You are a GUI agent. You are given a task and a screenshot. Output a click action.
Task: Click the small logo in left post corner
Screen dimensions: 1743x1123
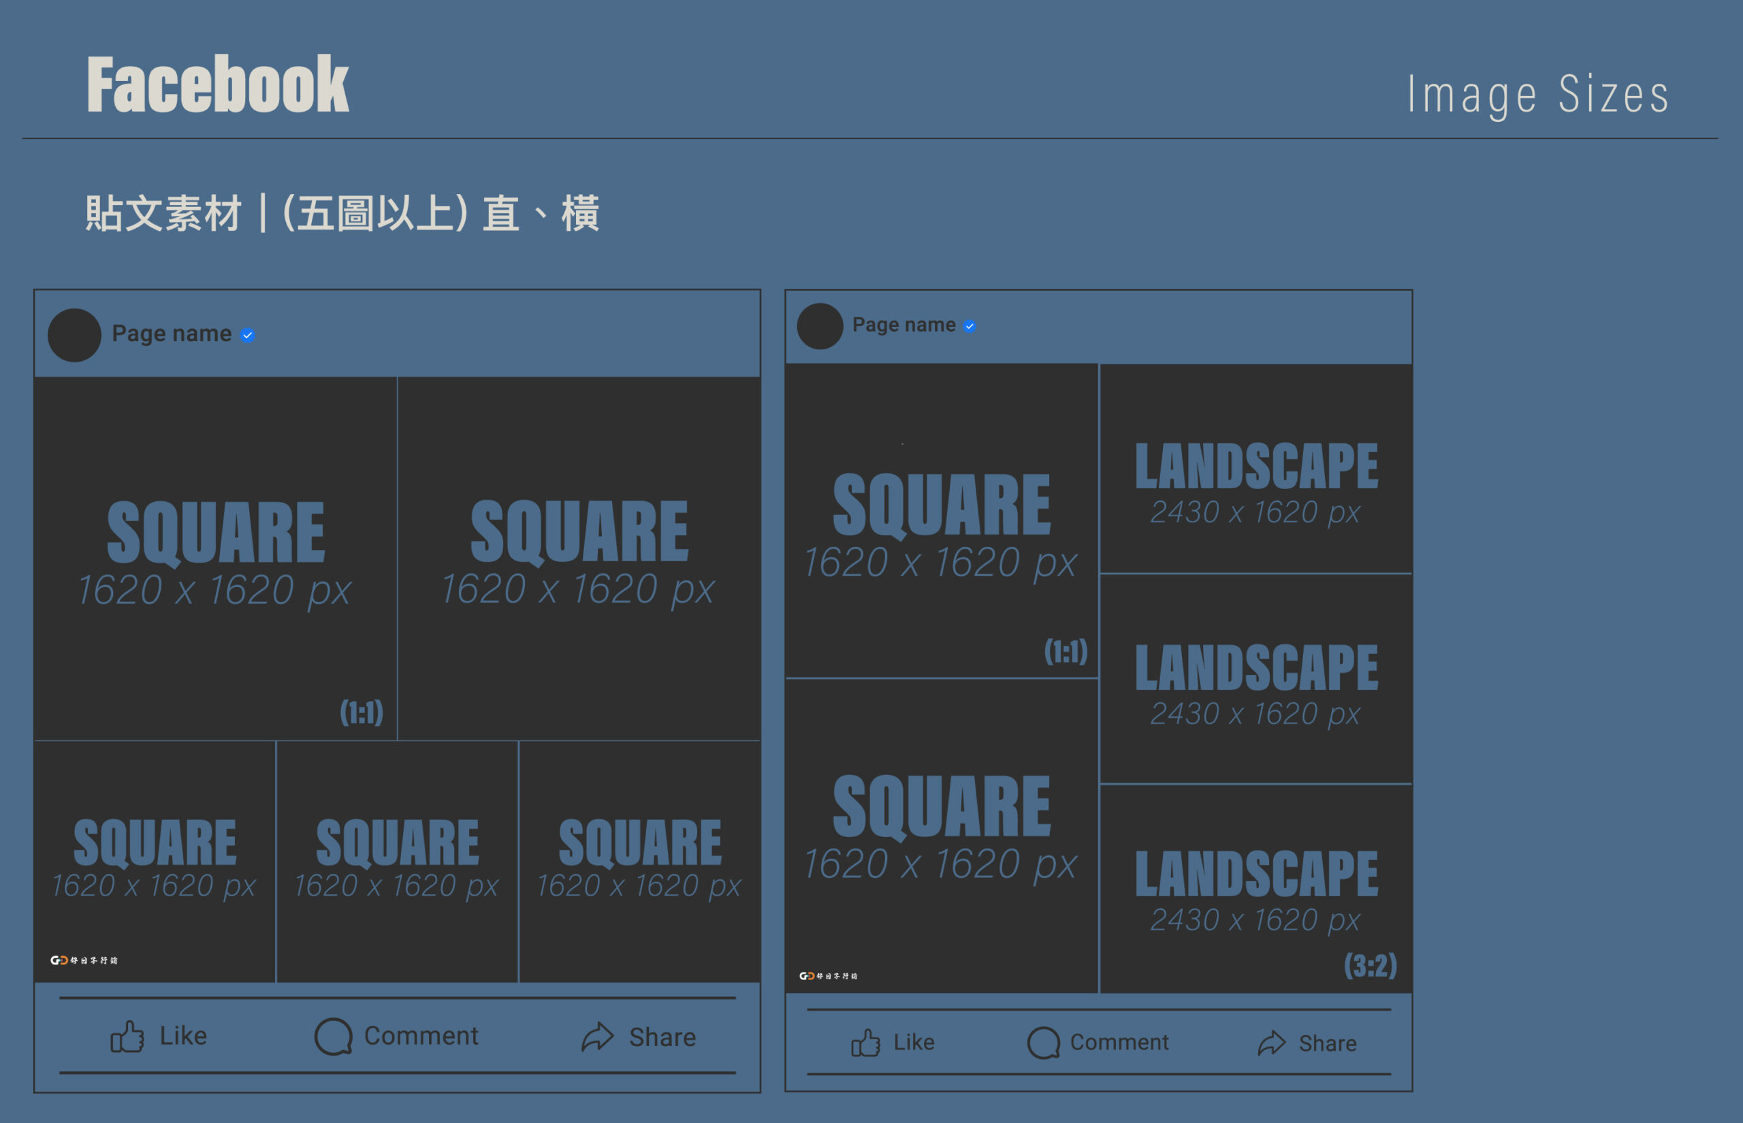point(84,960)
